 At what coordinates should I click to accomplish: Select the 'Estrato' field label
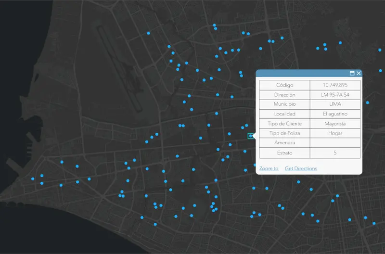pyautogui.click(x=284, y=153)
